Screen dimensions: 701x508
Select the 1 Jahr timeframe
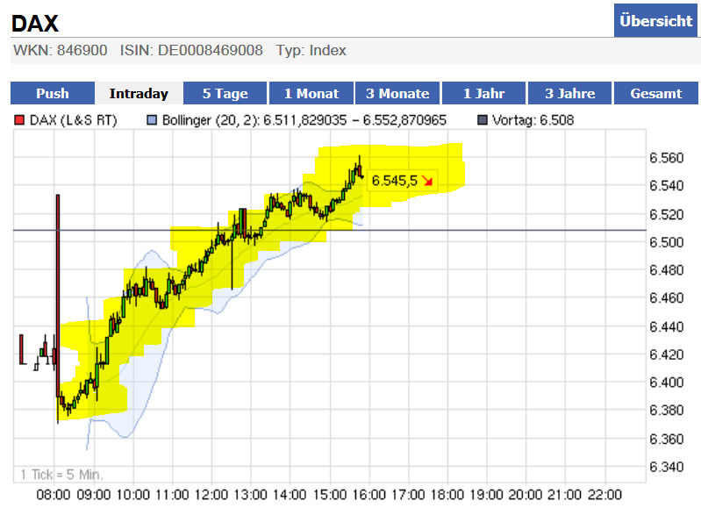[x=483, y=94]
